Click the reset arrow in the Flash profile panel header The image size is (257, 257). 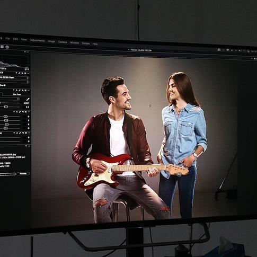point(22,73)
